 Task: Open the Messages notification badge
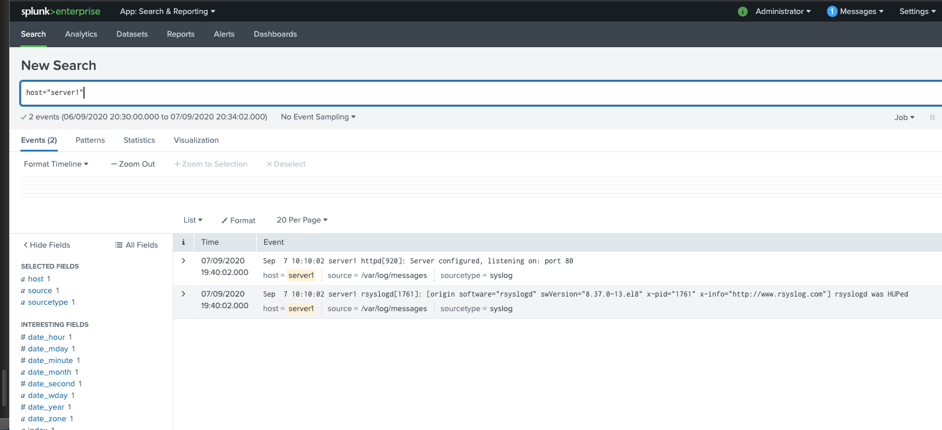832,12
